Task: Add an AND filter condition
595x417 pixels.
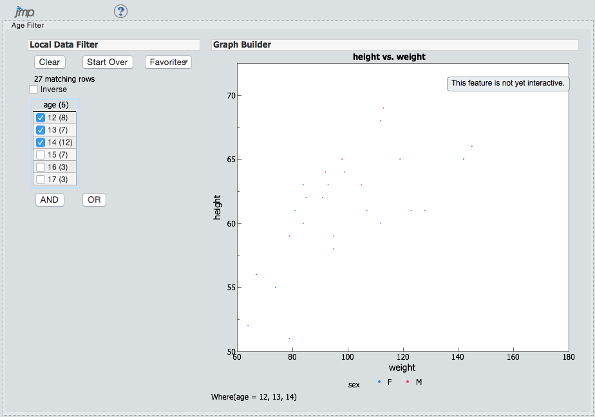Action: (x=50, y=199)
